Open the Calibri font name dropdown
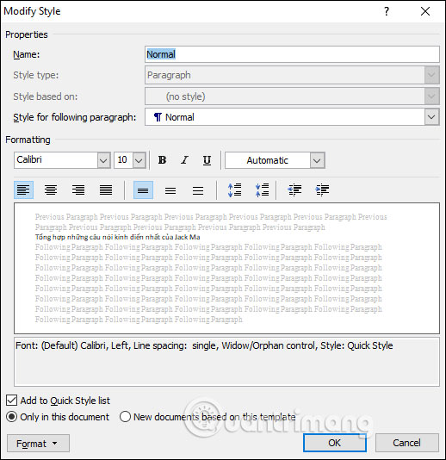Image resolution: width=446 pixels, height=460 pixels. [x=103, y=160]
